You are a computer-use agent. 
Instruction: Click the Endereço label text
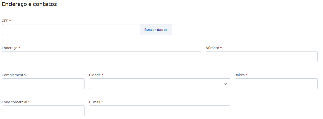click(x=10, y=48)
